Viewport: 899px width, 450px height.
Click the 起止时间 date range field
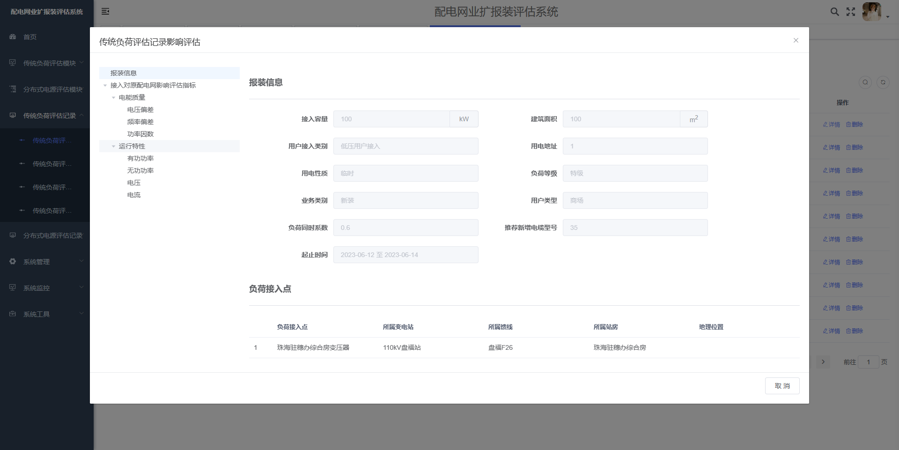[x=405, y=255]
